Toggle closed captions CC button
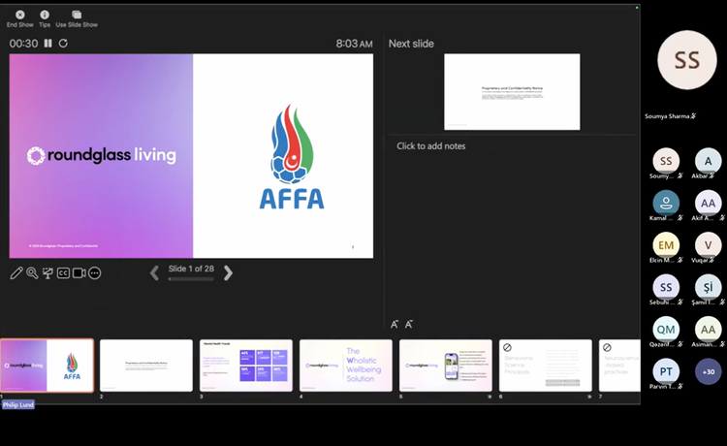Image resolution: width=727 pixels, height=446 pixels. 63,273
